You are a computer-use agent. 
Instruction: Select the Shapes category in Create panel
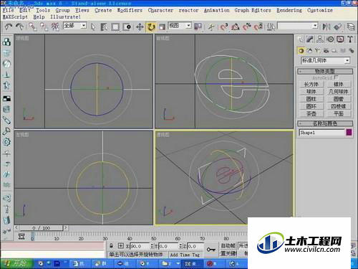pos(309,50)
